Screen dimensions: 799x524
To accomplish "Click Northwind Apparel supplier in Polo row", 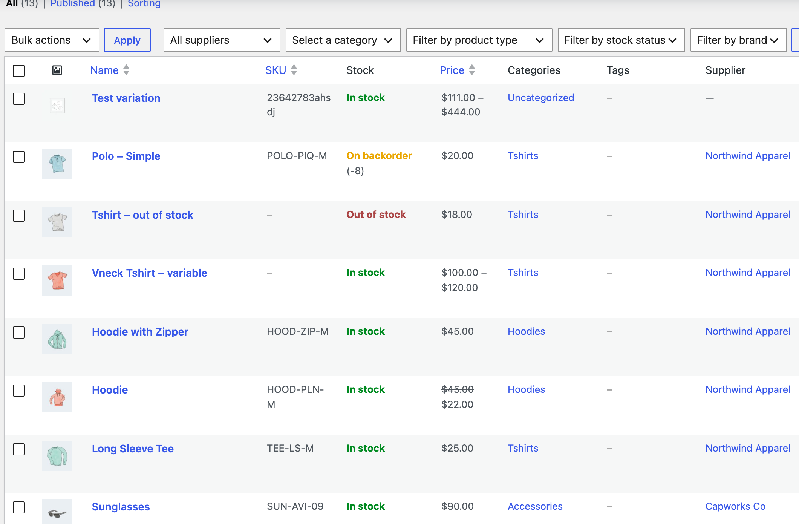I will pyautogui.click(x=748, y=156).
